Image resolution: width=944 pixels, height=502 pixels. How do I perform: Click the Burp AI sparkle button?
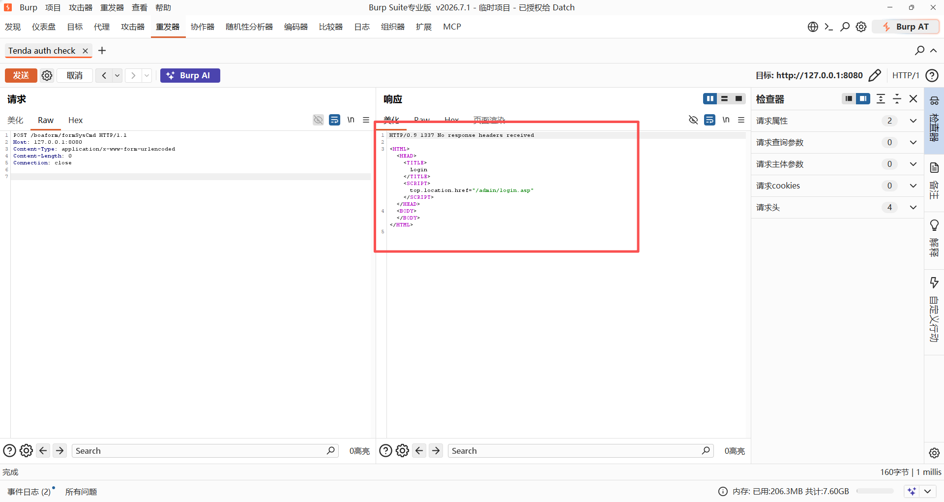click(x=190, y=75)
